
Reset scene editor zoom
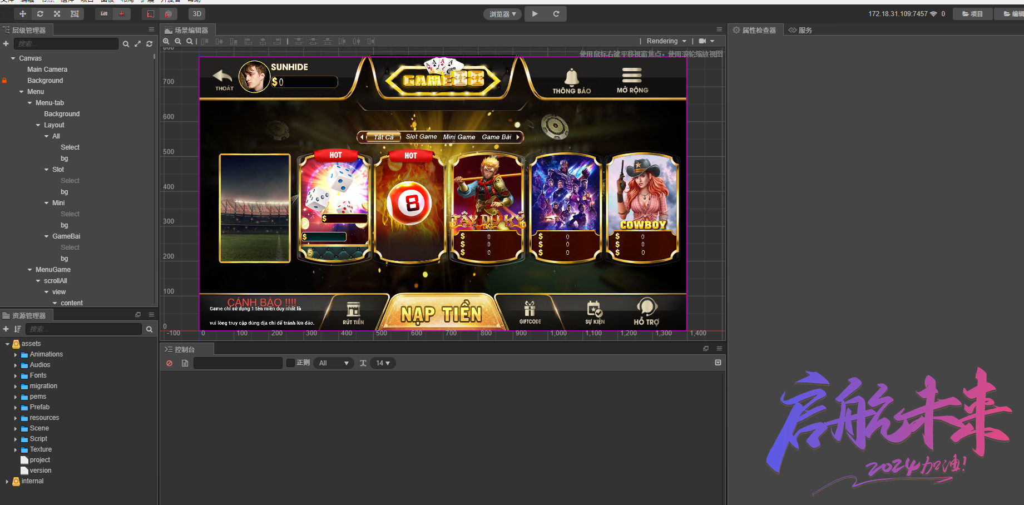click(190, 41)
